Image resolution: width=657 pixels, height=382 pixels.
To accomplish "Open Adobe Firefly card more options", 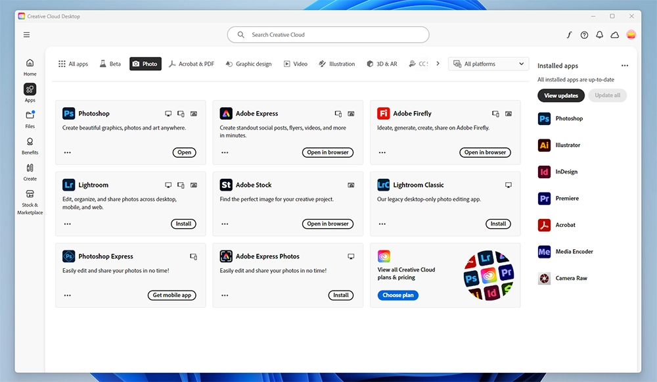I will pyautogui.click(x=382, y=153).
